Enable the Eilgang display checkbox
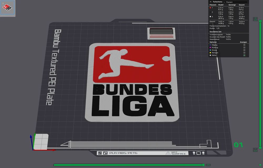263x168 pixels. 244,45
